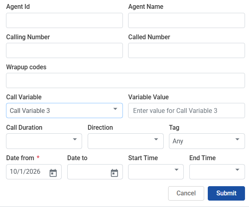Click the Agent Id label
This screenshot has height=207, width=249.
pyautogui.click(x=18, y=7)
